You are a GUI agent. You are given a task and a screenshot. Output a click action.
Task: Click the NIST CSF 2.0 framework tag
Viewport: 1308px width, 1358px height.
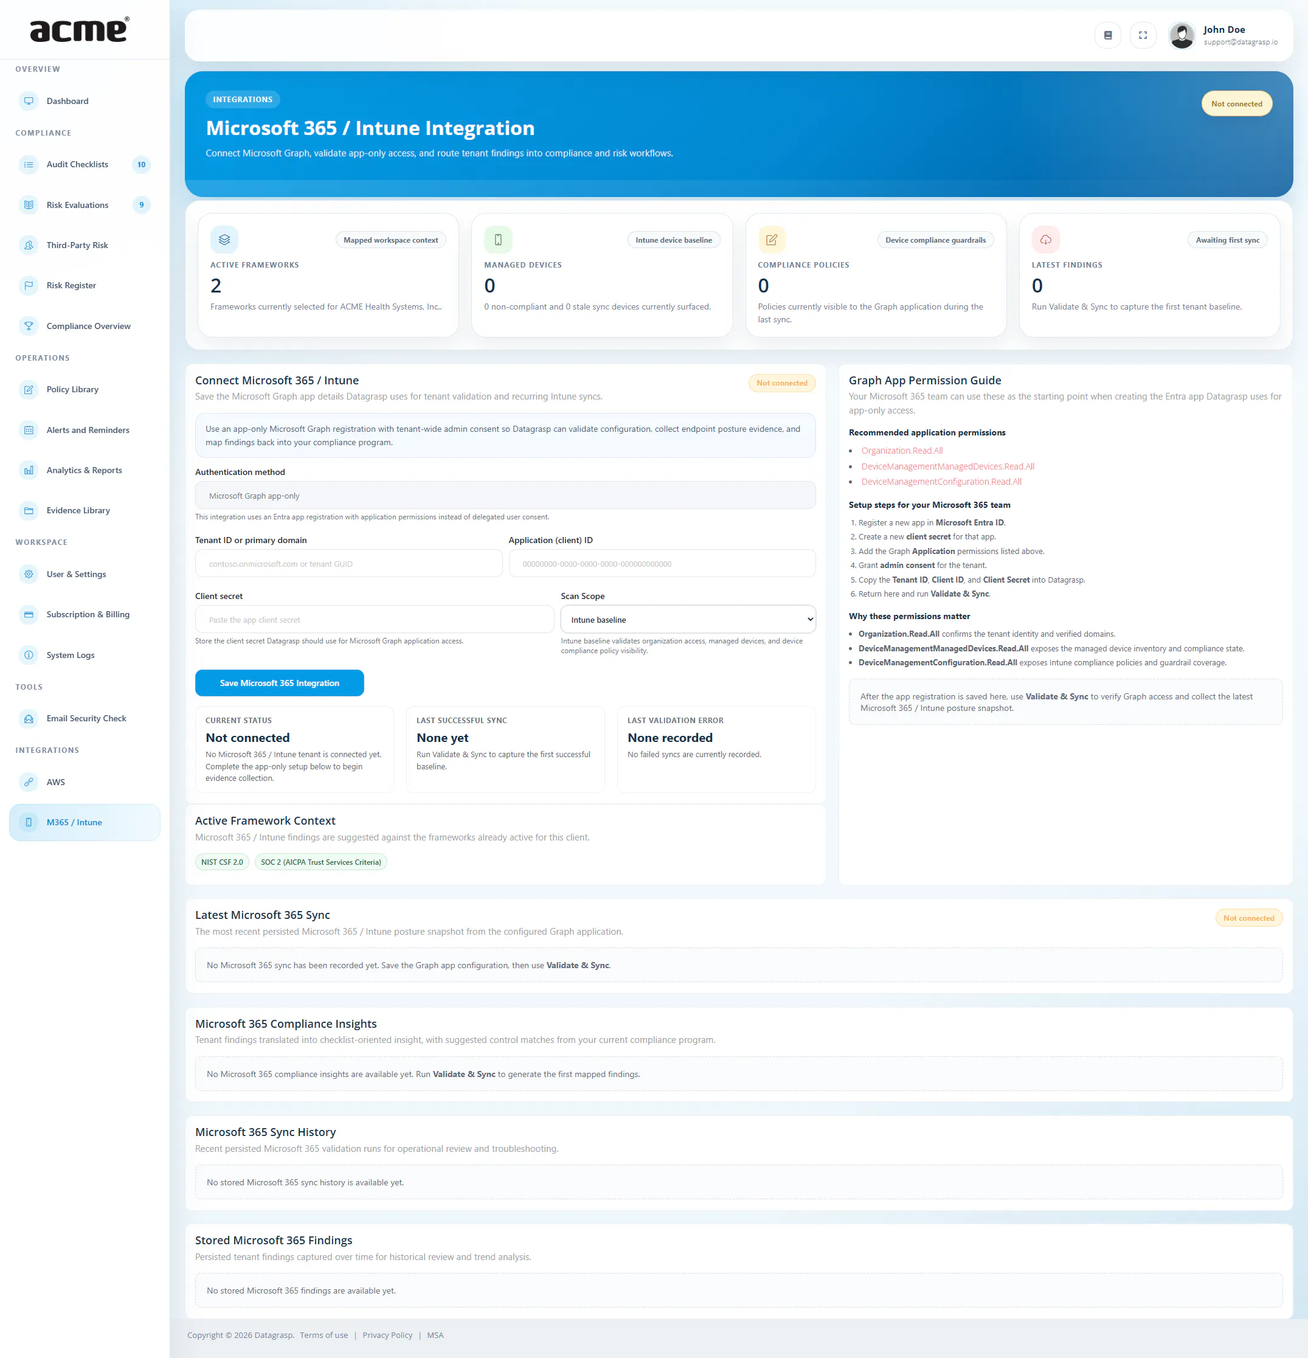(x=222, y=862)
